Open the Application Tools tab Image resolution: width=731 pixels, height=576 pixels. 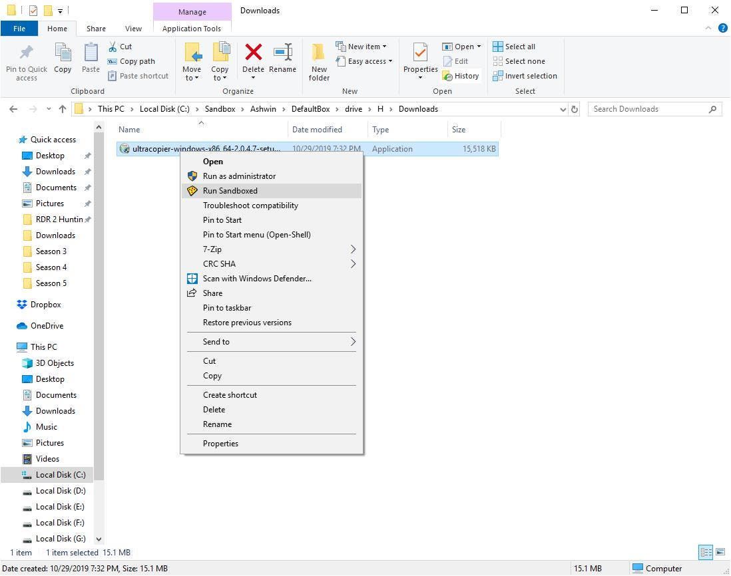point(192,29)
